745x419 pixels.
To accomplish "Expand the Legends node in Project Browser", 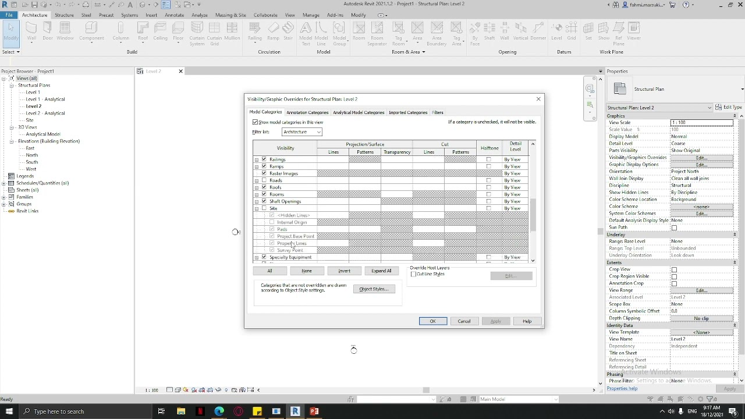I will pyautogui.click(x=4, y=176).
